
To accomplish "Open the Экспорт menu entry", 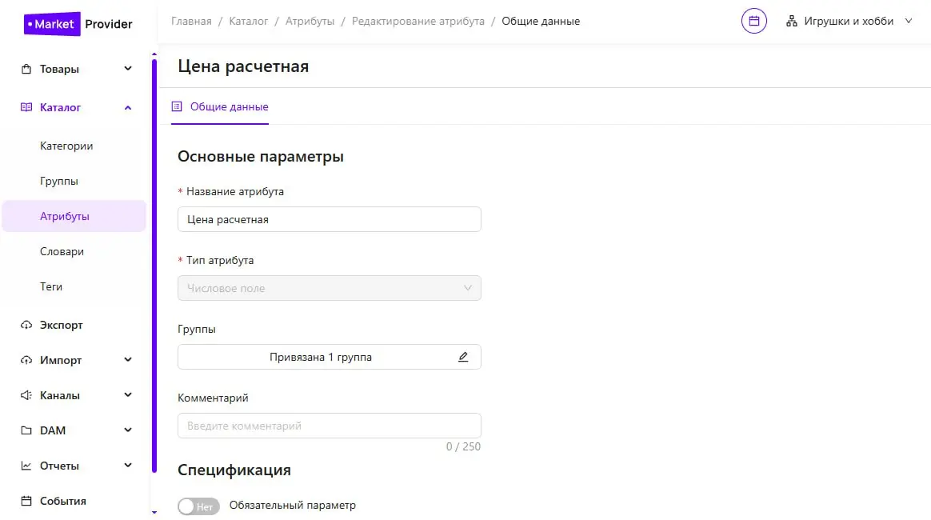I will click(61, 325).
